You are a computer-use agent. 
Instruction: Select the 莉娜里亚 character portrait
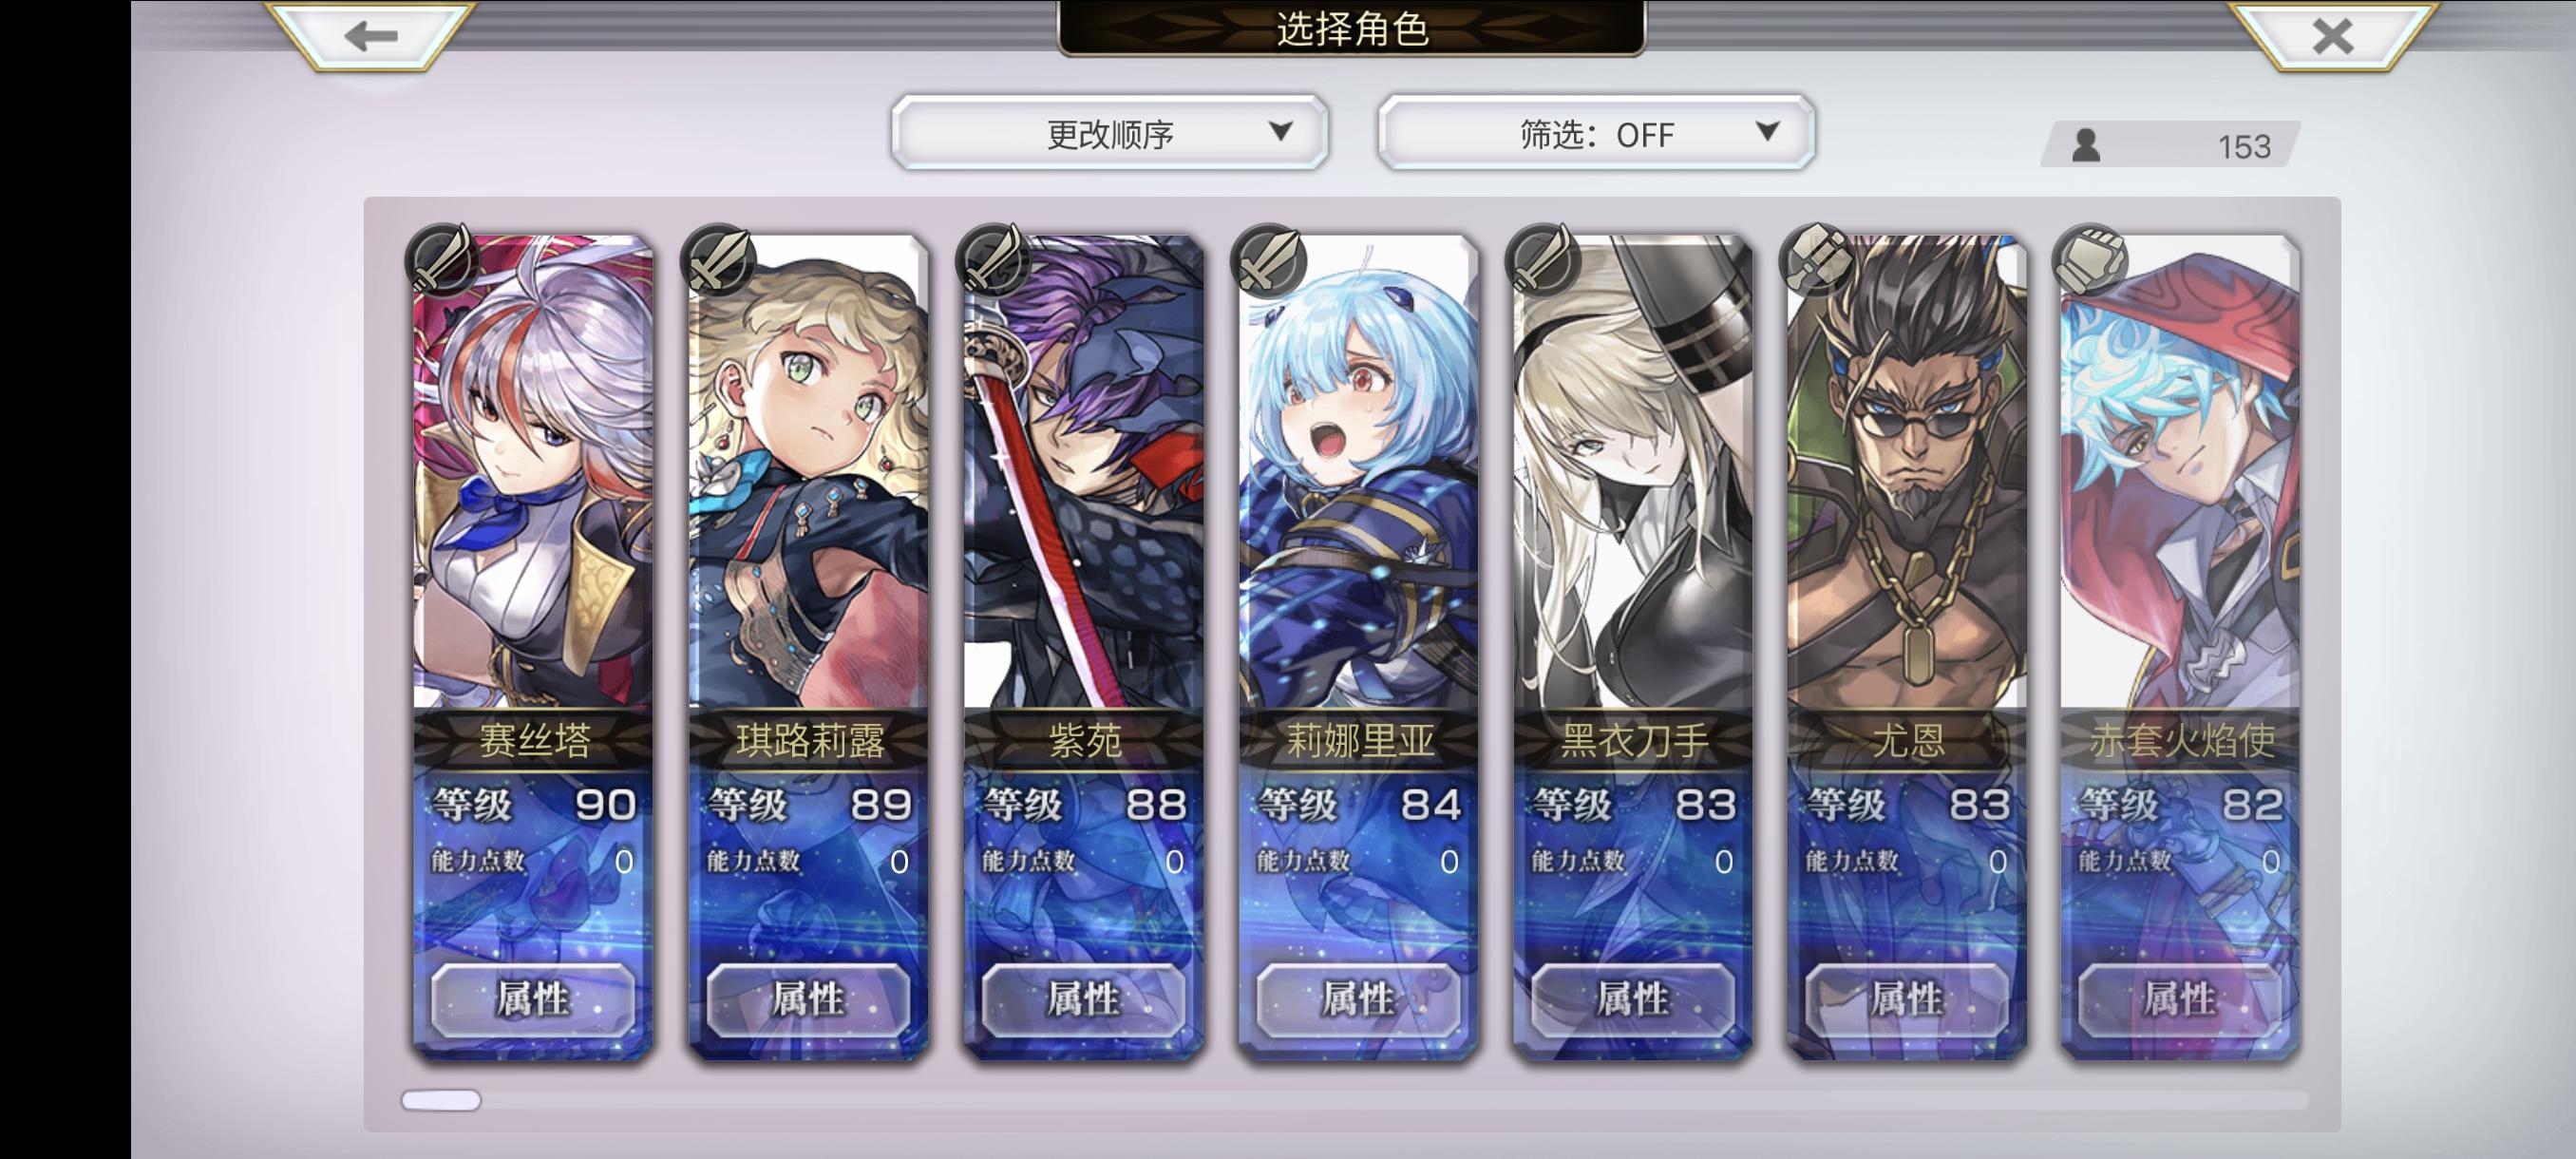1358,472
